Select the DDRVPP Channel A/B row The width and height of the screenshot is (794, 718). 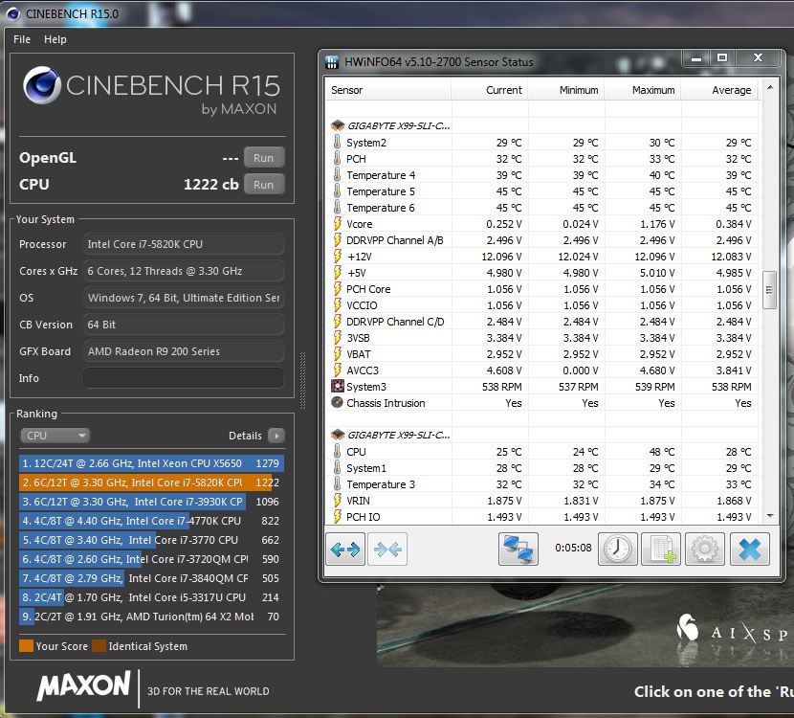[541, 239]
